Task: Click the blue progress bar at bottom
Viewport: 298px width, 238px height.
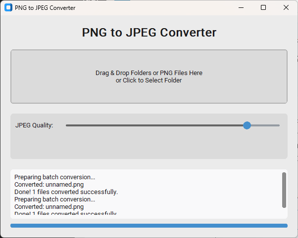Action: pos(149,226)
